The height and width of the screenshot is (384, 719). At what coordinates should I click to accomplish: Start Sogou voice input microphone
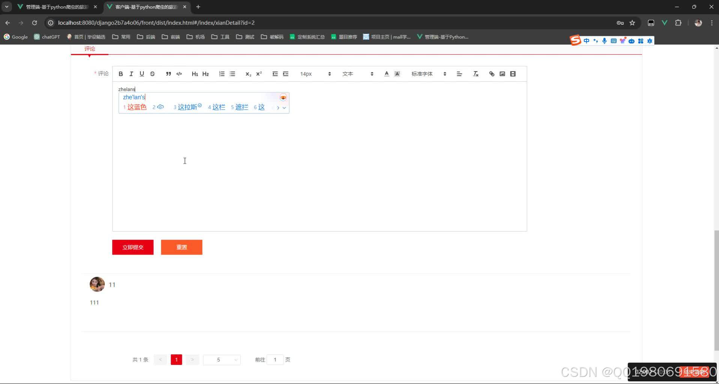pos(605,41)
